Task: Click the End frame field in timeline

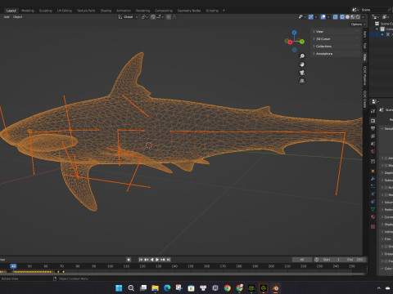Action: (355, 260)
